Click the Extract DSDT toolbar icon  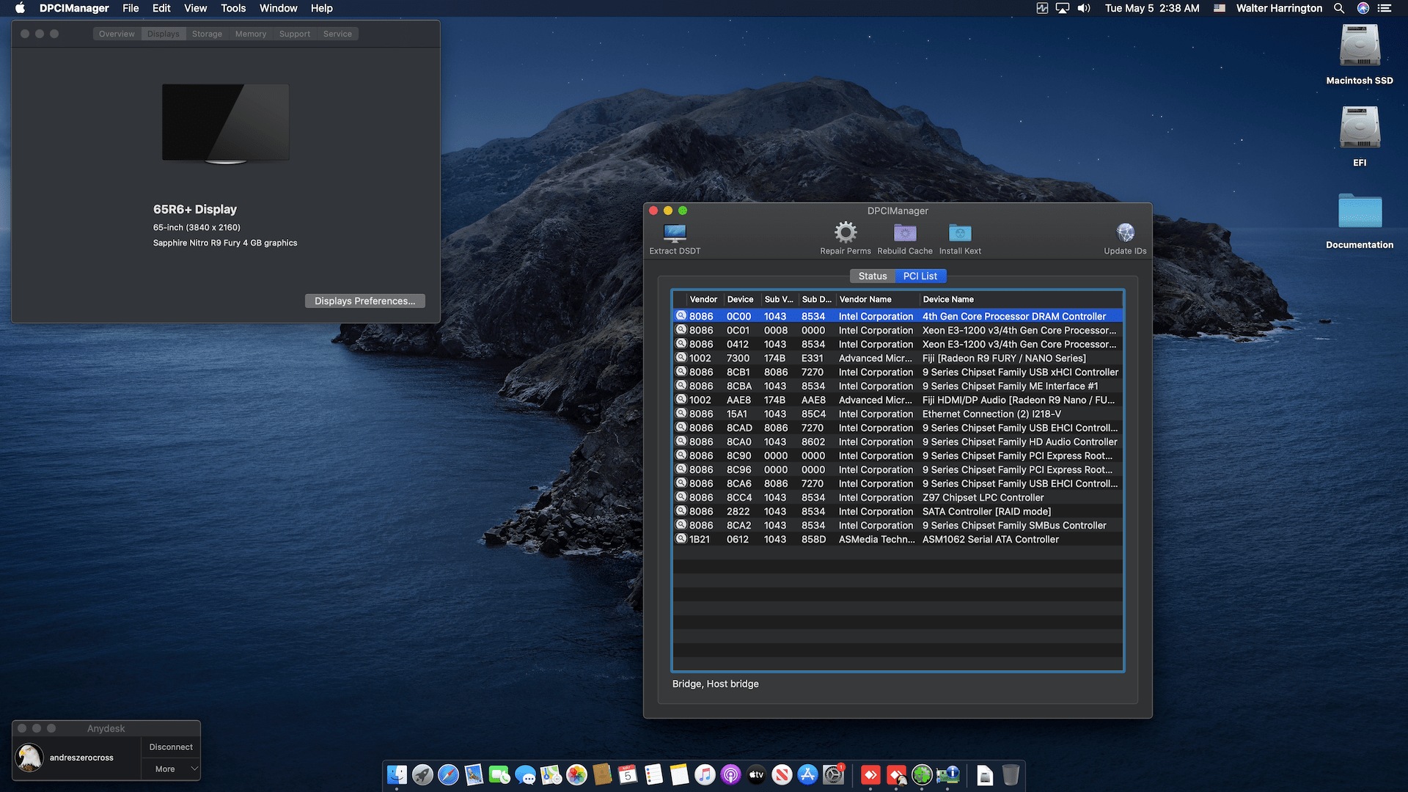pyautogui.click(x=674, y=234)
